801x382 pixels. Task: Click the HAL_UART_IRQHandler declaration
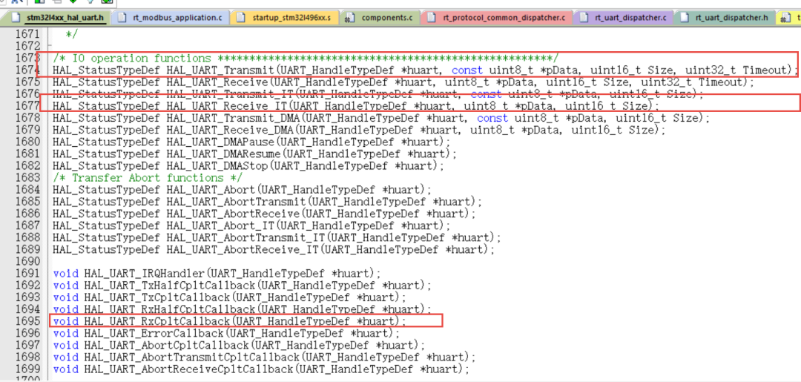click(217, 273)
